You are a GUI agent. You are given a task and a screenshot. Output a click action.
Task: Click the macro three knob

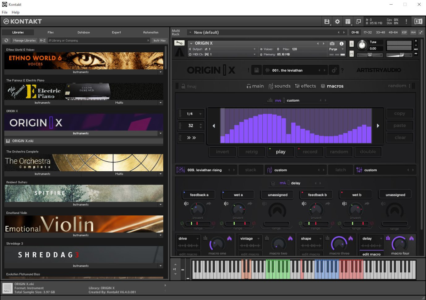339,245
